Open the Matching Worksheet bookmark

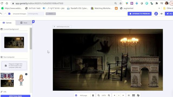tap(101, 8)
